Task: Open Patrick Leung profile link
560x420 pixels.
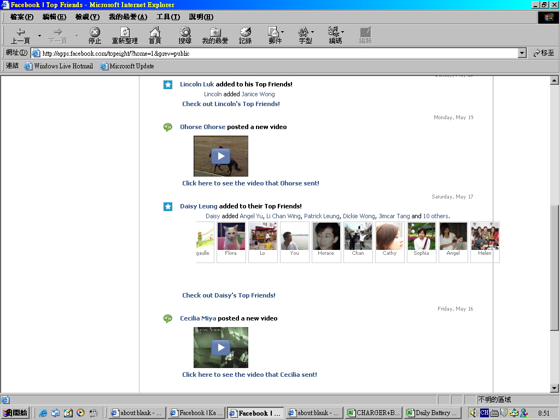Action: click(322, 216)
